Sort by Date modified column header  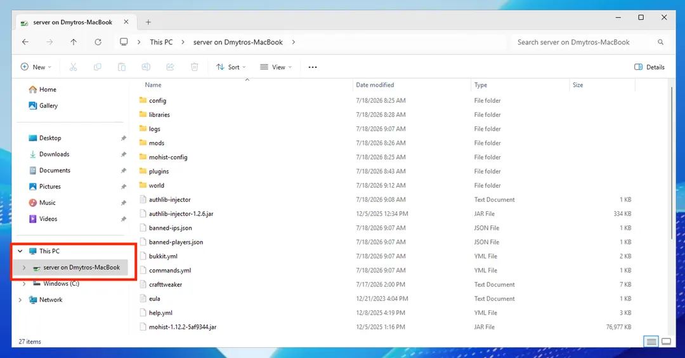coord(375,85)
